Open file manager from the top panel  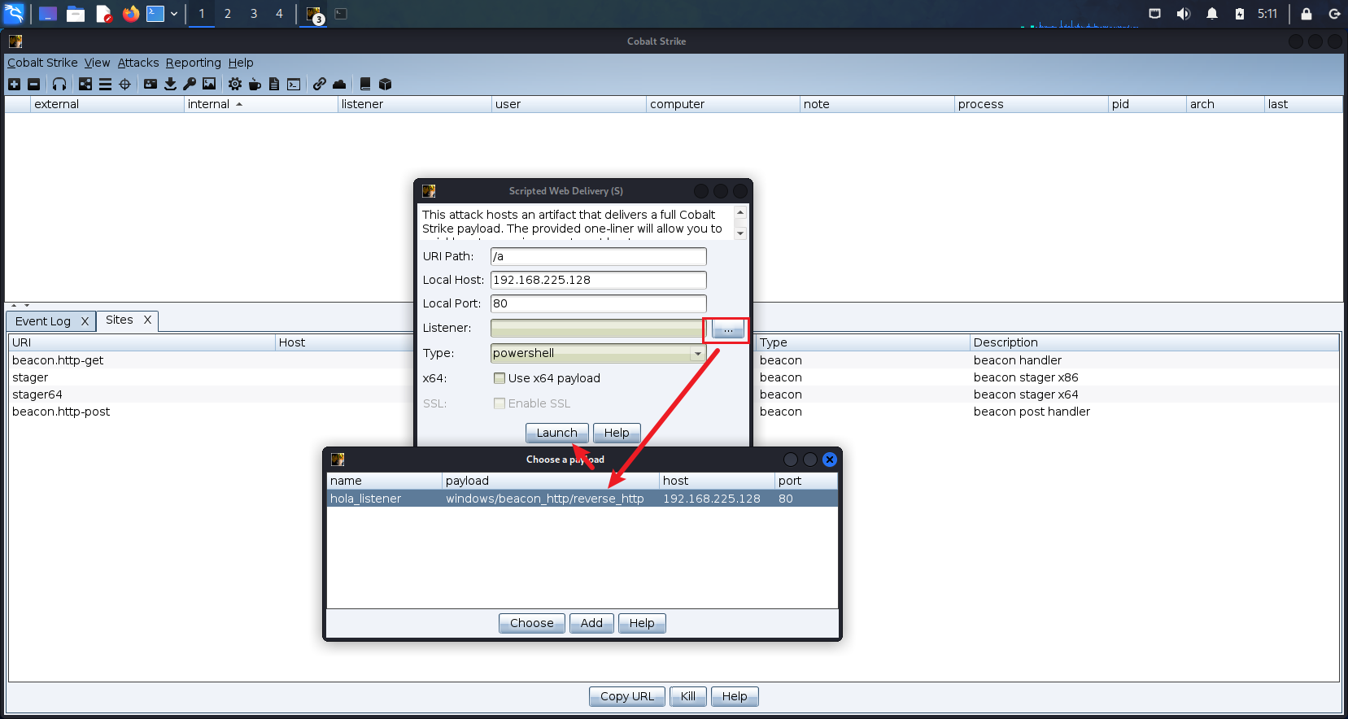coord(76,14)
